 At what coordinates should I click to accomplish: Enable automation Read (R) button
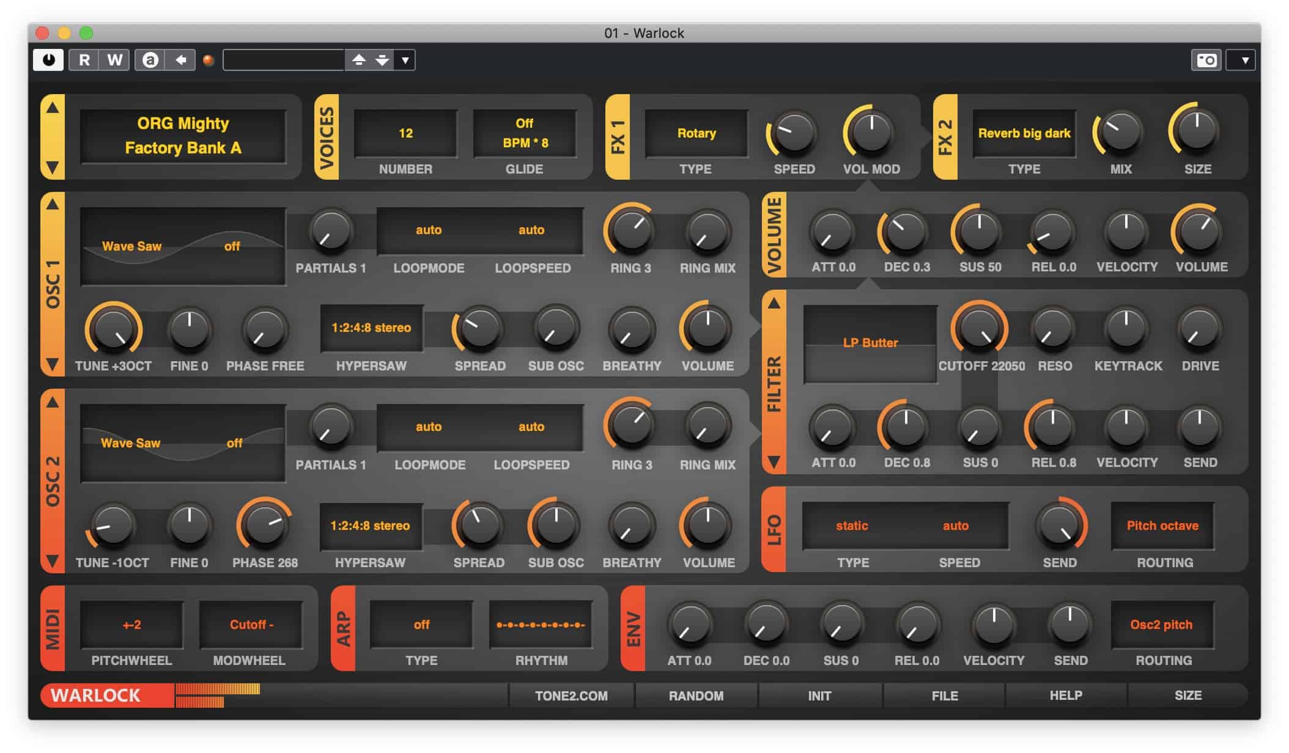84,60
